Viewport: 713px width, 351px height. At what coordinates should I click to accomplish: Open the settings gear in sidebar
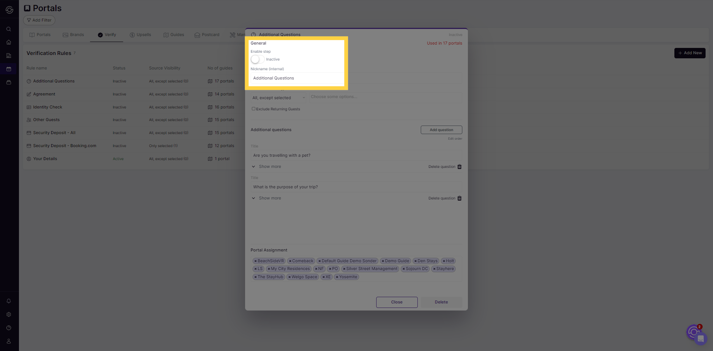click(9, 315)
